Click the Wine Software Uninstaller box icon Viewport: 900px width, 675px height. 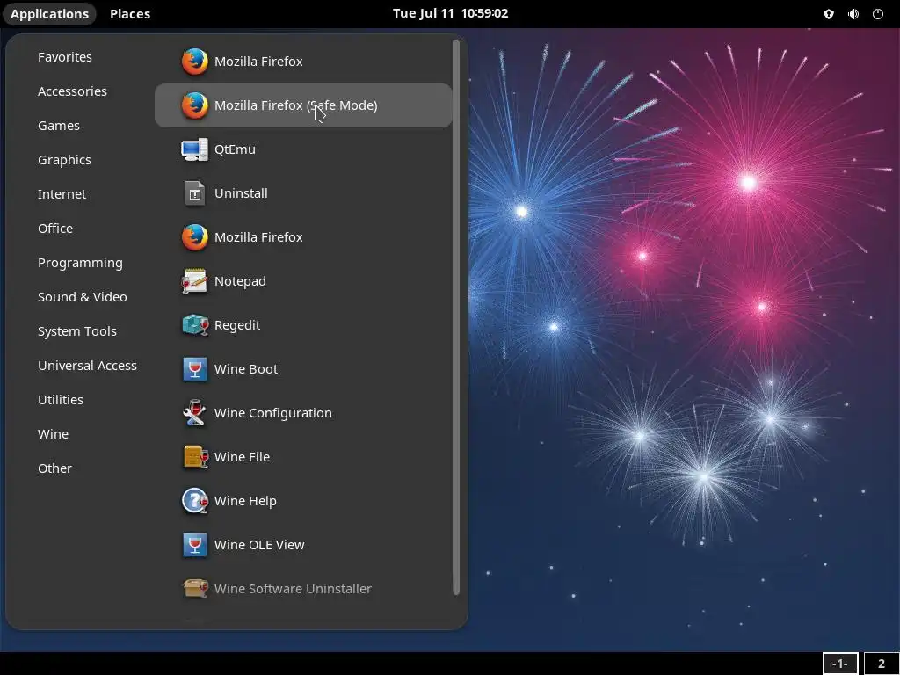click(194, 589)
